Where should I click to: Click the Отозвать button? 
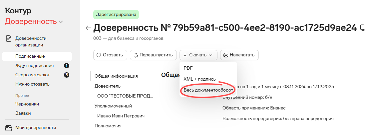[110, 55]
